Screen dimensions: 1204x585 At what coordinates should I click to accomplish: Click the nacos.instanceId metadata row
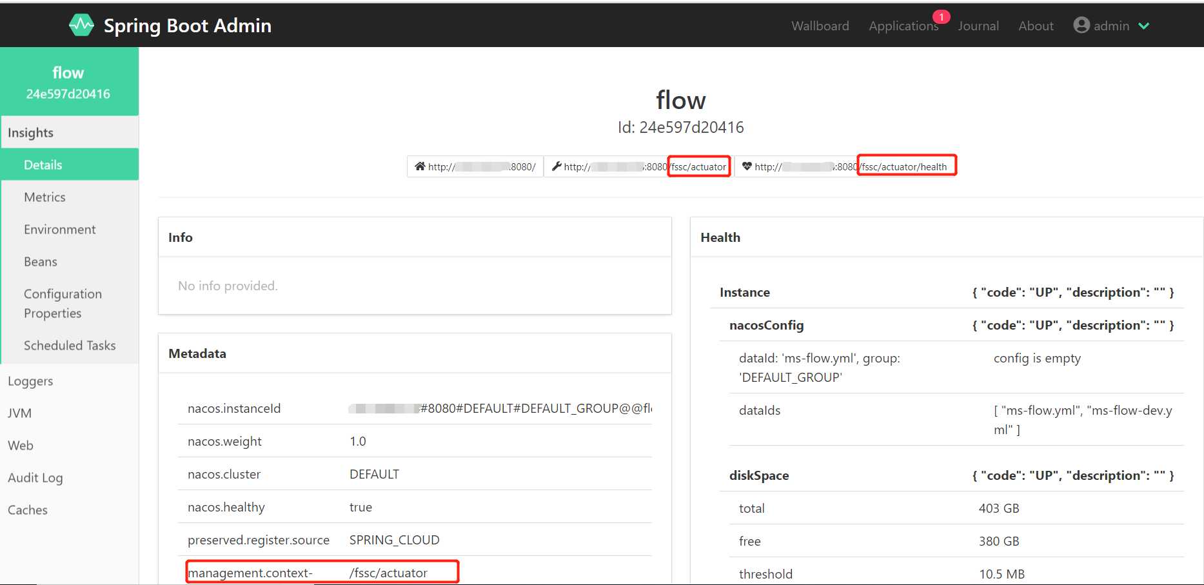415,408
